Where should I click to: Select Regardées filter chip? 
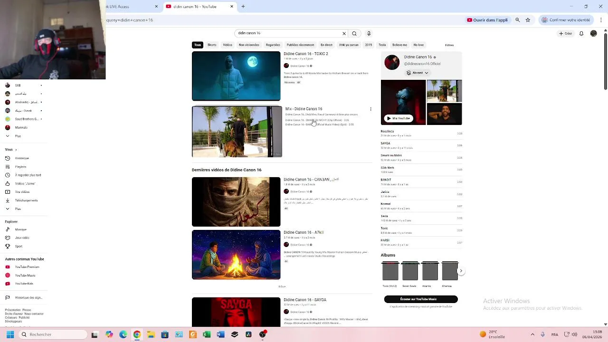273,45
